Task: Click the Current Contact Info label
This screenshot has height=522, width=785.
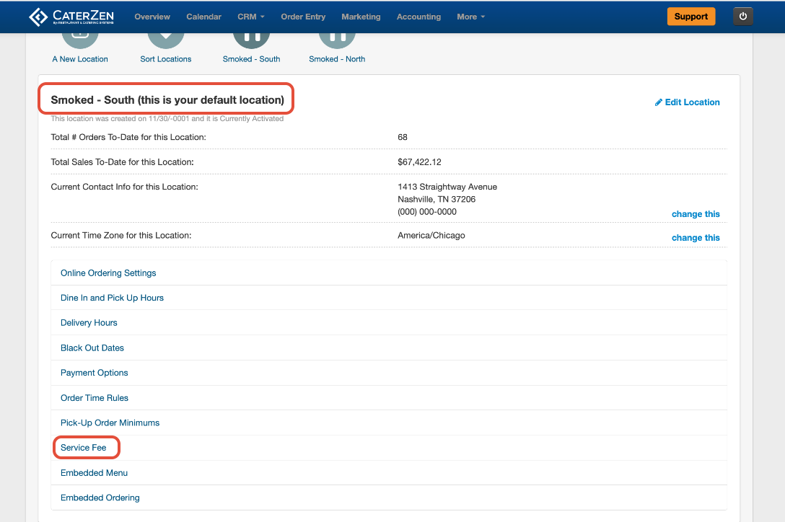Action: click(x=125, y=187)
